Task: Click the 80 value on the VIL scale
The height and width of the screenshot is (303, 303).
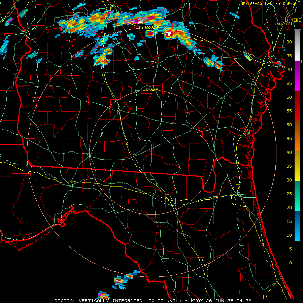Action: (x=289, y=42)
